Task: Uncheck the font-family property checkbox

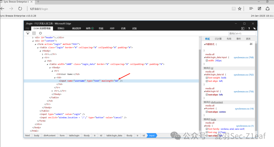Action: point(207,129)
